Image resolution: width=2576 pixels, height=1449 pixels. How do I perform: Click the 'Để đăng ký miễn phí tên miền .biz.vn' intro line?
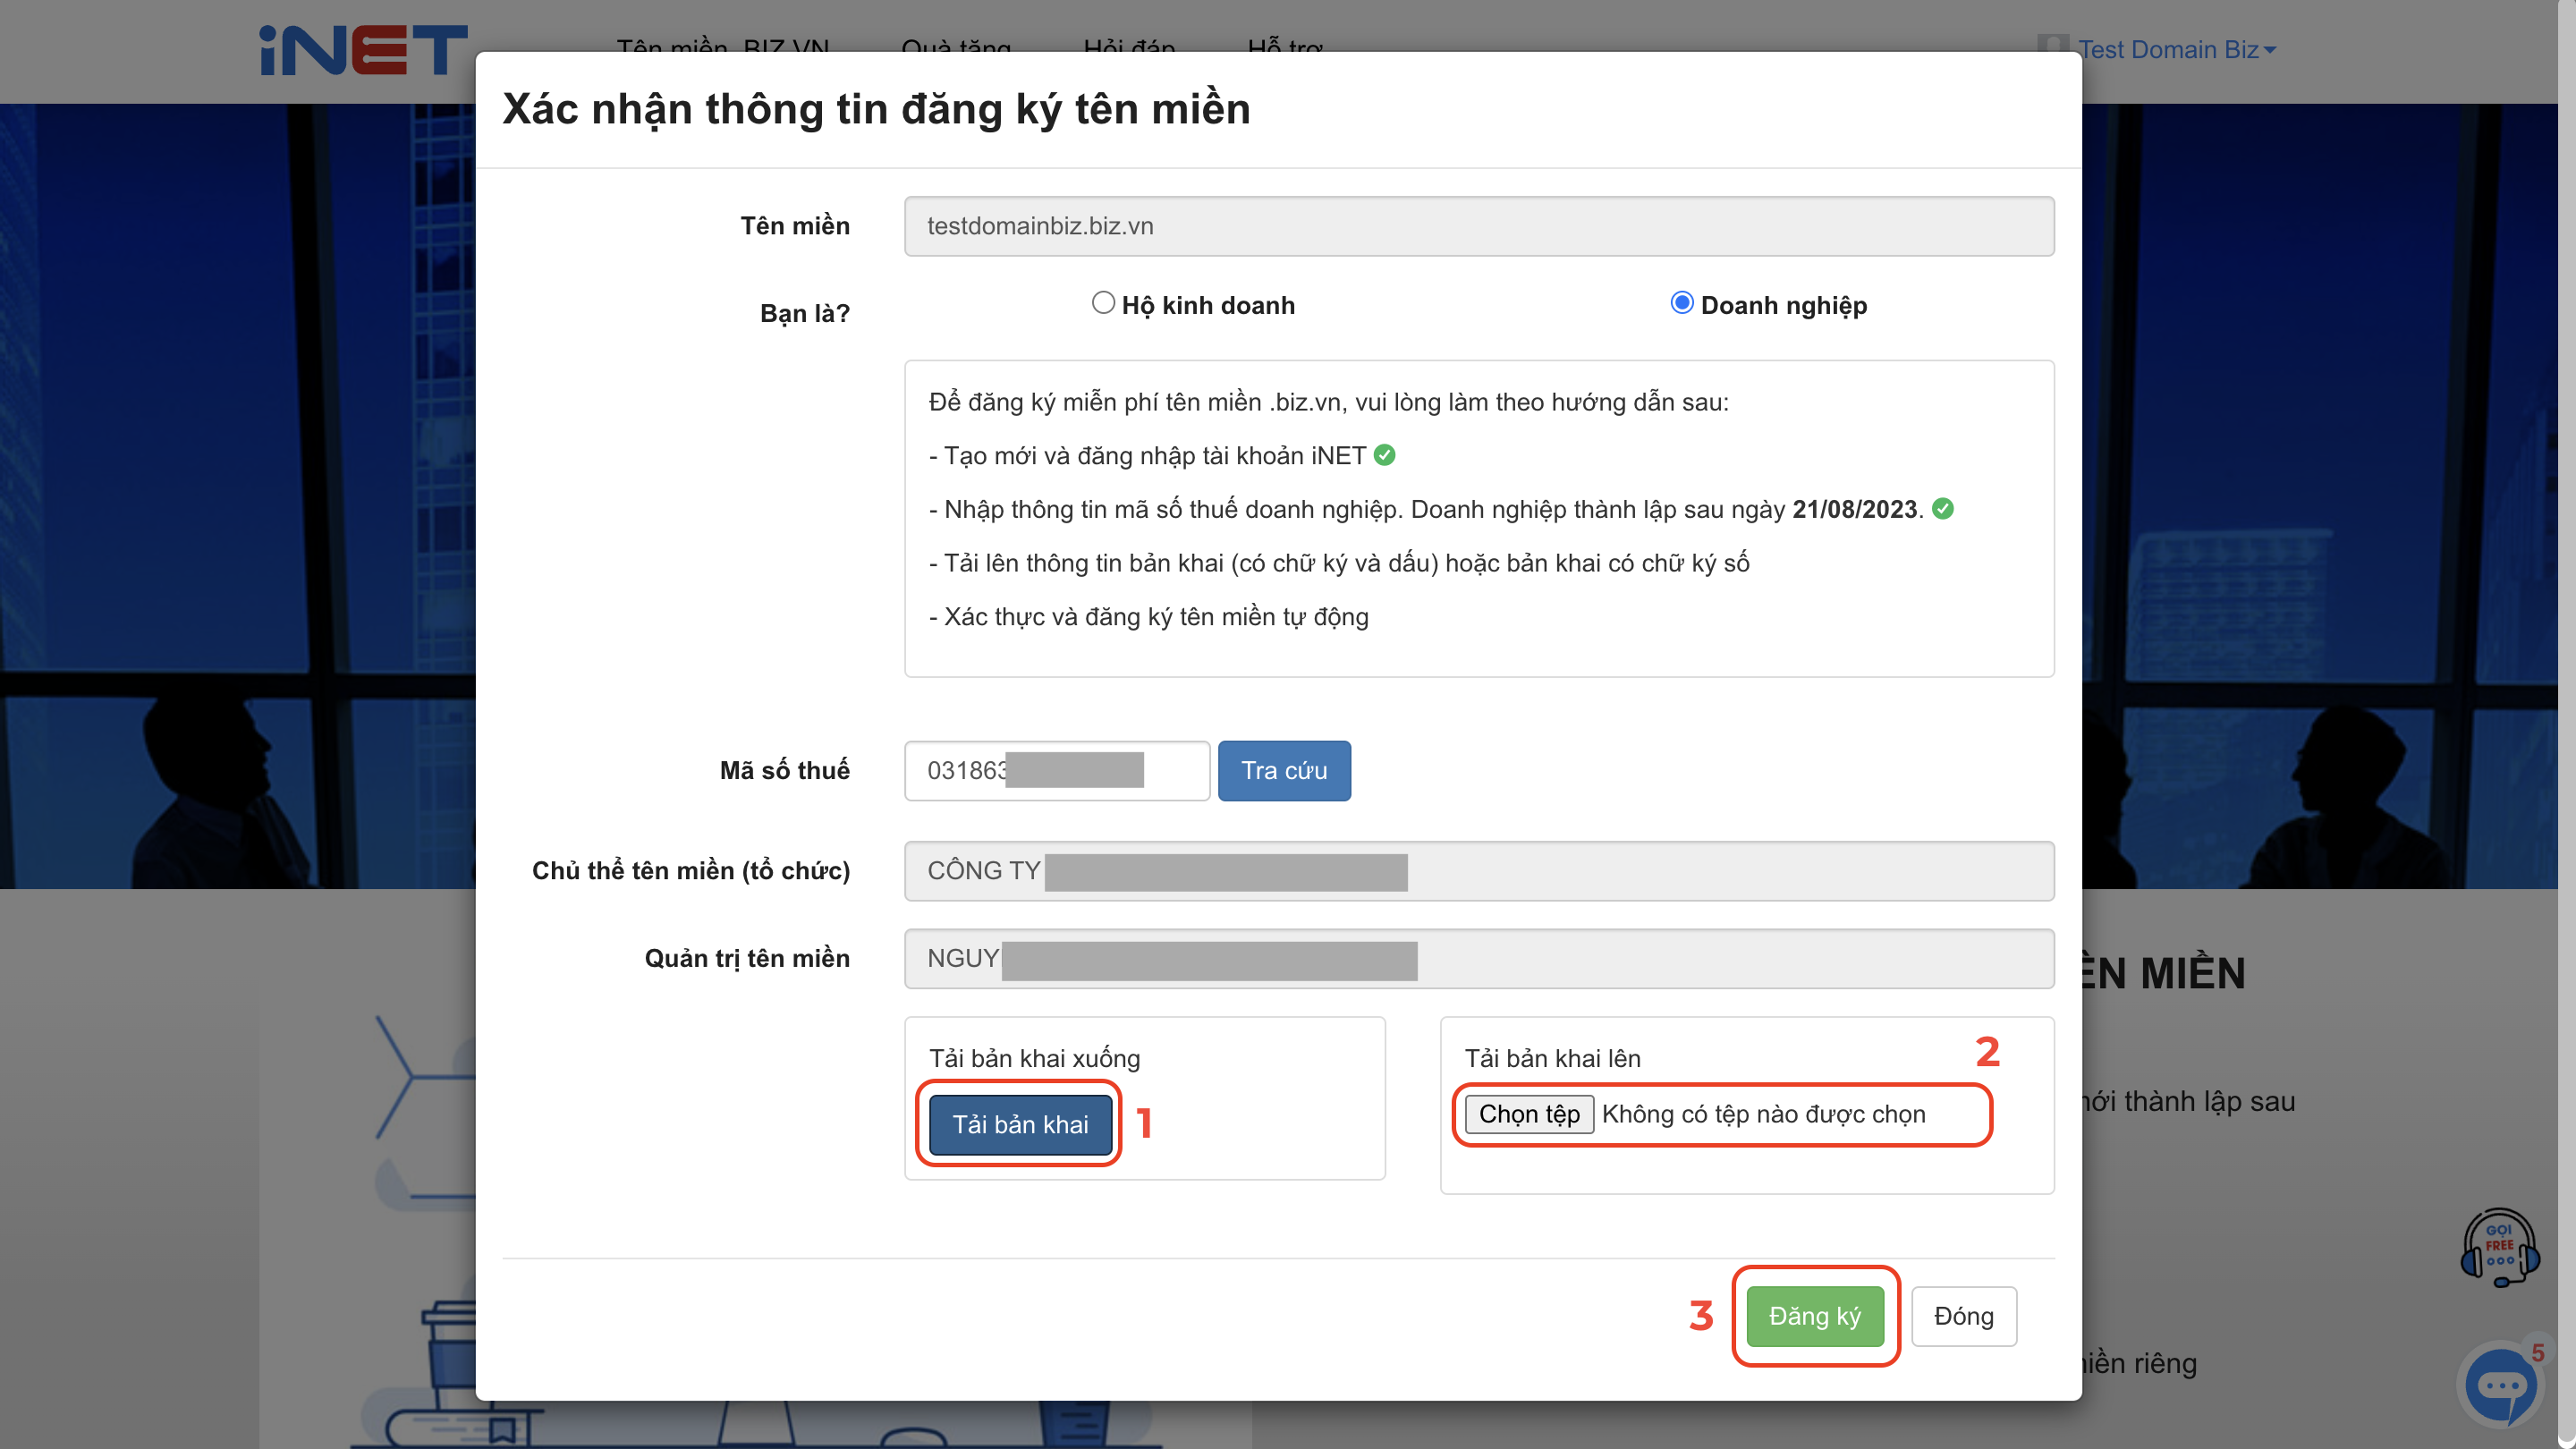coord(1329,402)
